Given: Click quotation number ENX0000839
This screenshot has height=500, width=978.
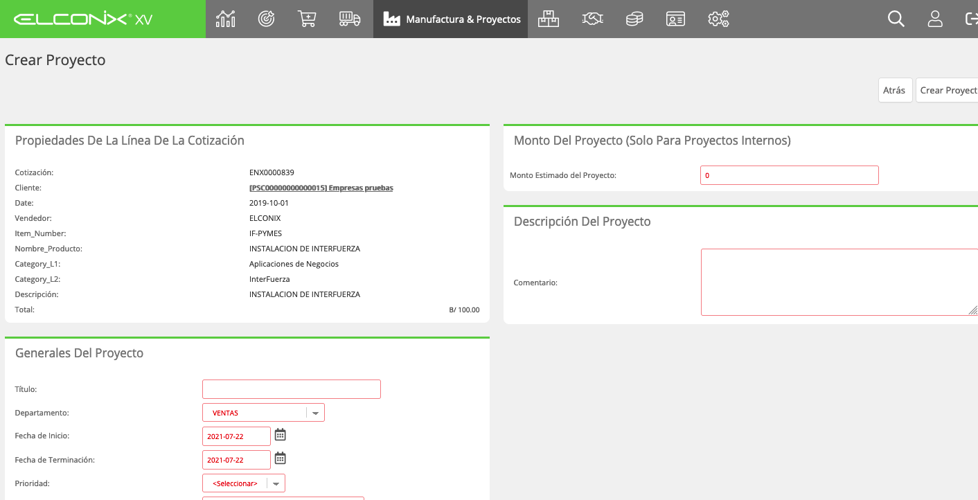Looking at the screenshot, I should click(272, 172).
